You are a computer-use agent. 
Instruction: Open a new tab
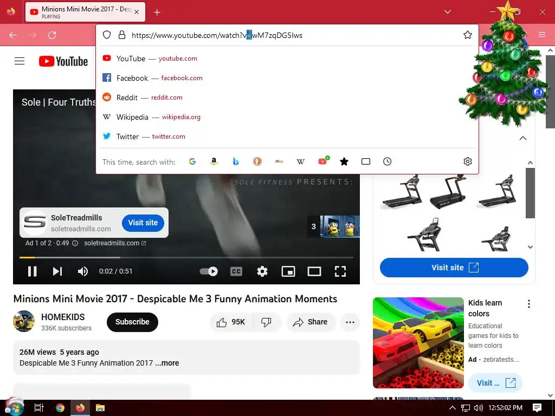(157, 12)
